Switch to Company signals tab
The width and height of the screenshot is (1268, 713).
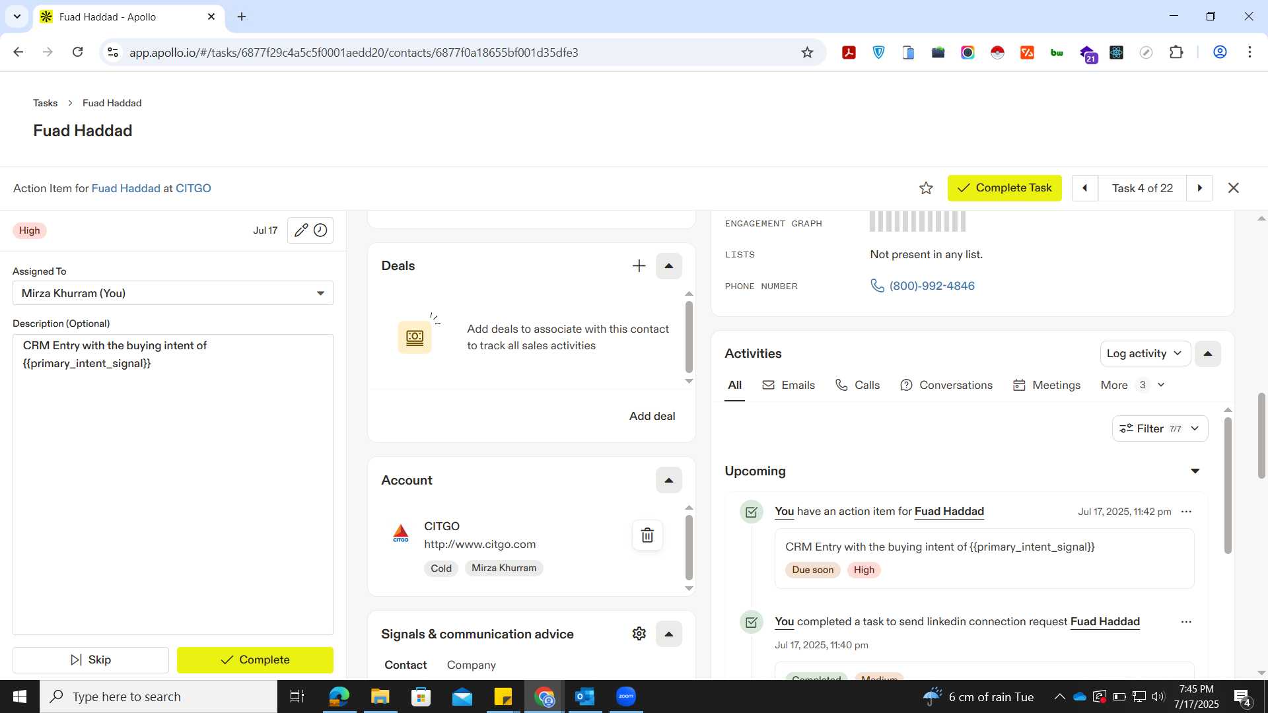pyautogui.click(x=471, y=665)
